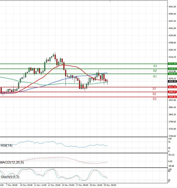The height and width of the screenshot is (188, 177).
Task: Click the 4138.93 price tag
Action: [172, 69]
